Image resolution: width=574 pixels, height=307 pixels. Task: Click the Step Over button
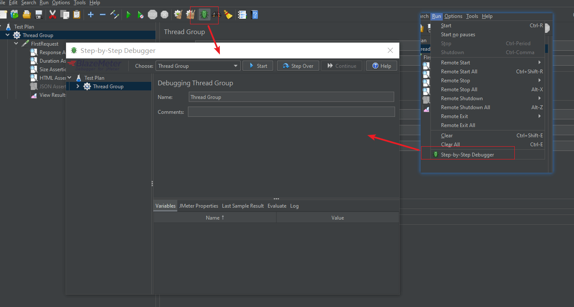point(298,66)
